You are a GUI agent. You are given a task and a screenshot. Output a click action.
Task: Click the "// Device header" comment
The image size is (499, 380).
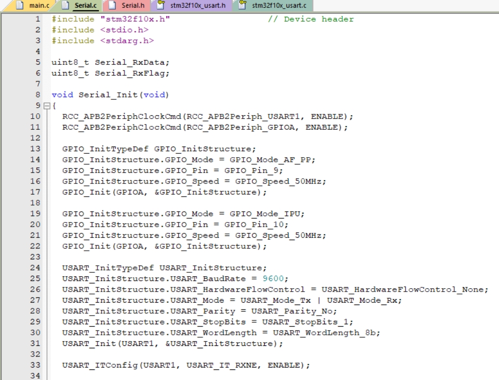click(311, 19)
